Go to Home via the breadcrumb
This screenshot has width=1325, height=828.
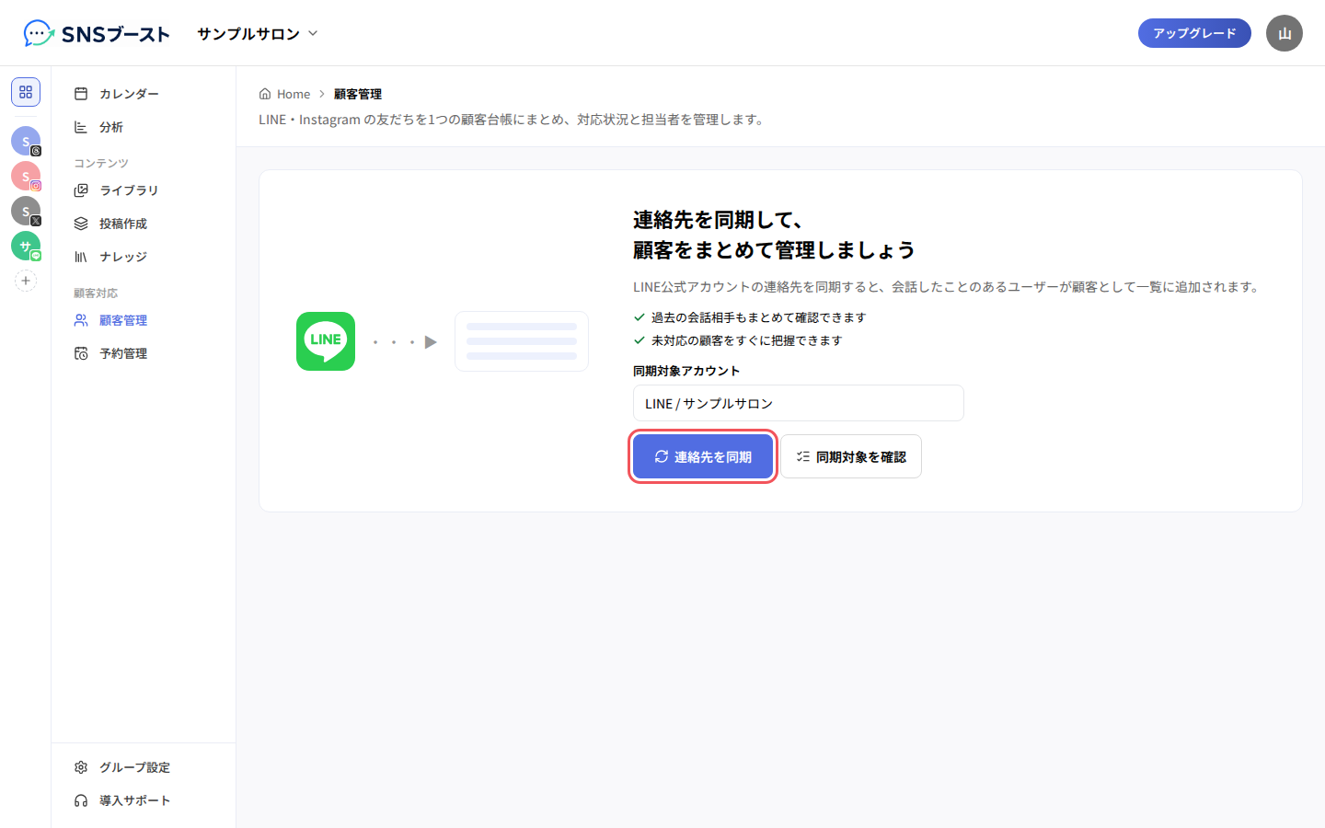point(284,94)
